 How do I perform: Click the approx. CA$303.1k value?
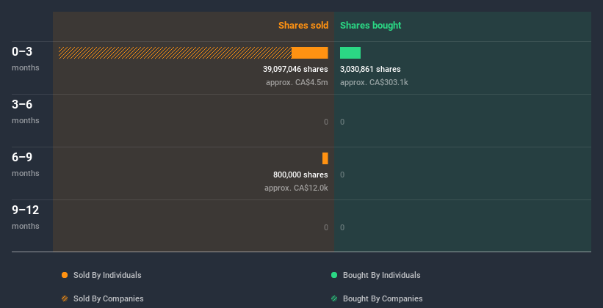coord(374,83)
